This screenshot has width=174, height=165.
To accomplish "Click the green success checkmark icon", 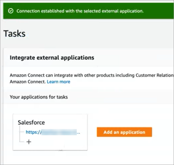I will [11, 11].
